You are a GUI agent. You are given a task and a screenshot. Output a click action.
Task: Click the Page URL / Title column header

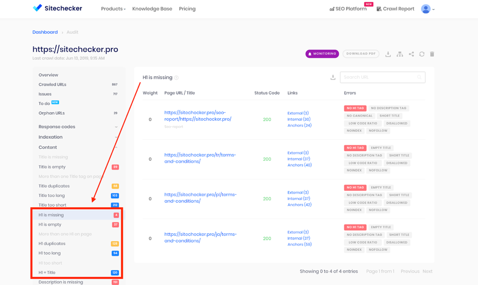tap(179, 93)
